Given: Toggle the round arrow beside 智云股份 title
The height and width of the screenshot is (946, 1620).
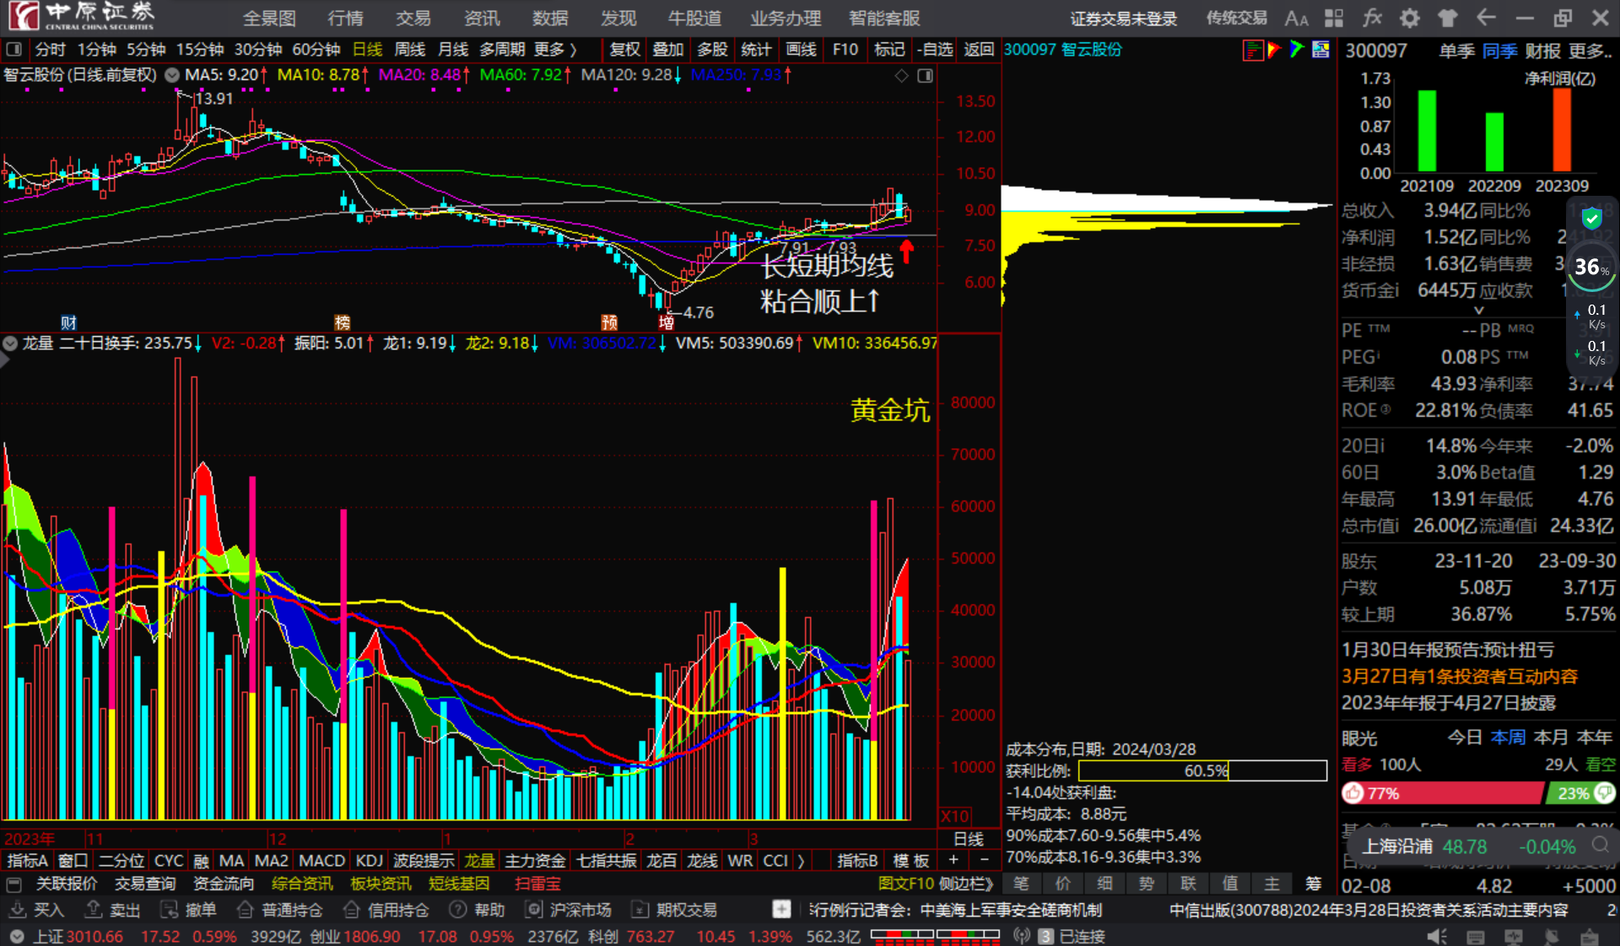Looking at the screenshot, I should (x=172, y=75).
